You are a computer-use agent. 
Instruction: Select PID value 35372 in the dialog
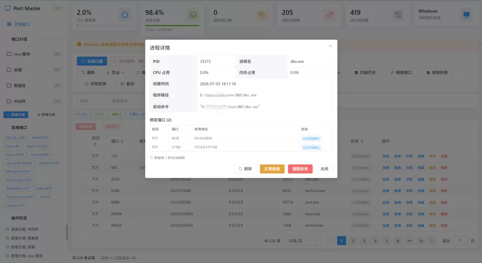pos(205,62)
